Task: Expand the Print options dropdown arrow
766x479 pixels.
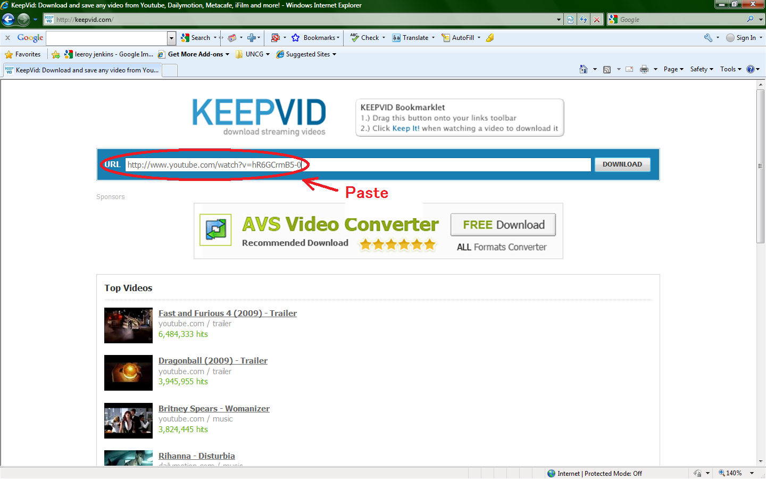Action: click(655, 69)
